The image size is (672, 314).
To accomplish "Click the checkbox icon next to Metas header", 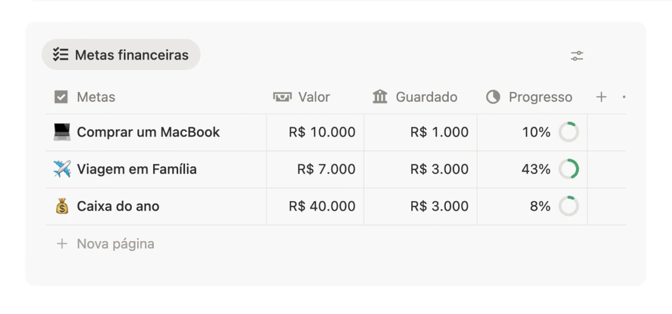I will (61, 97).
